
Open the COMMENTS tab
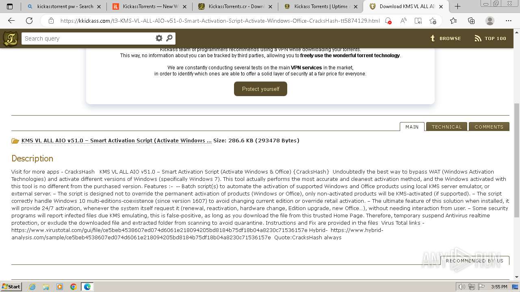(x=489, y=127)
